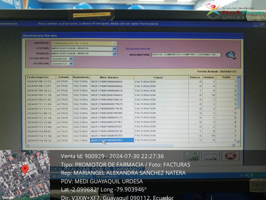
Task: Click the table vertical scrollbar up arrow
Action: (x=238, y=77)
